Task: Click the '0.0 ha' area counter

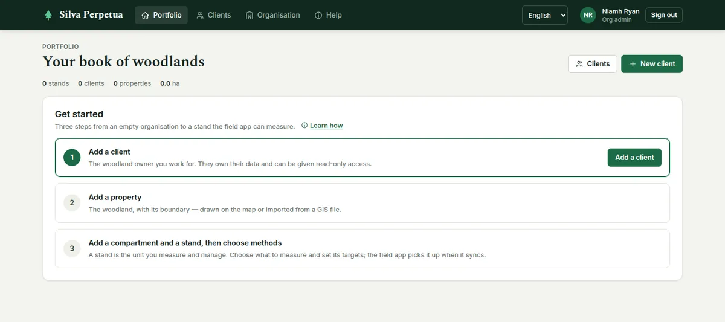Action: tap(170, 83)
